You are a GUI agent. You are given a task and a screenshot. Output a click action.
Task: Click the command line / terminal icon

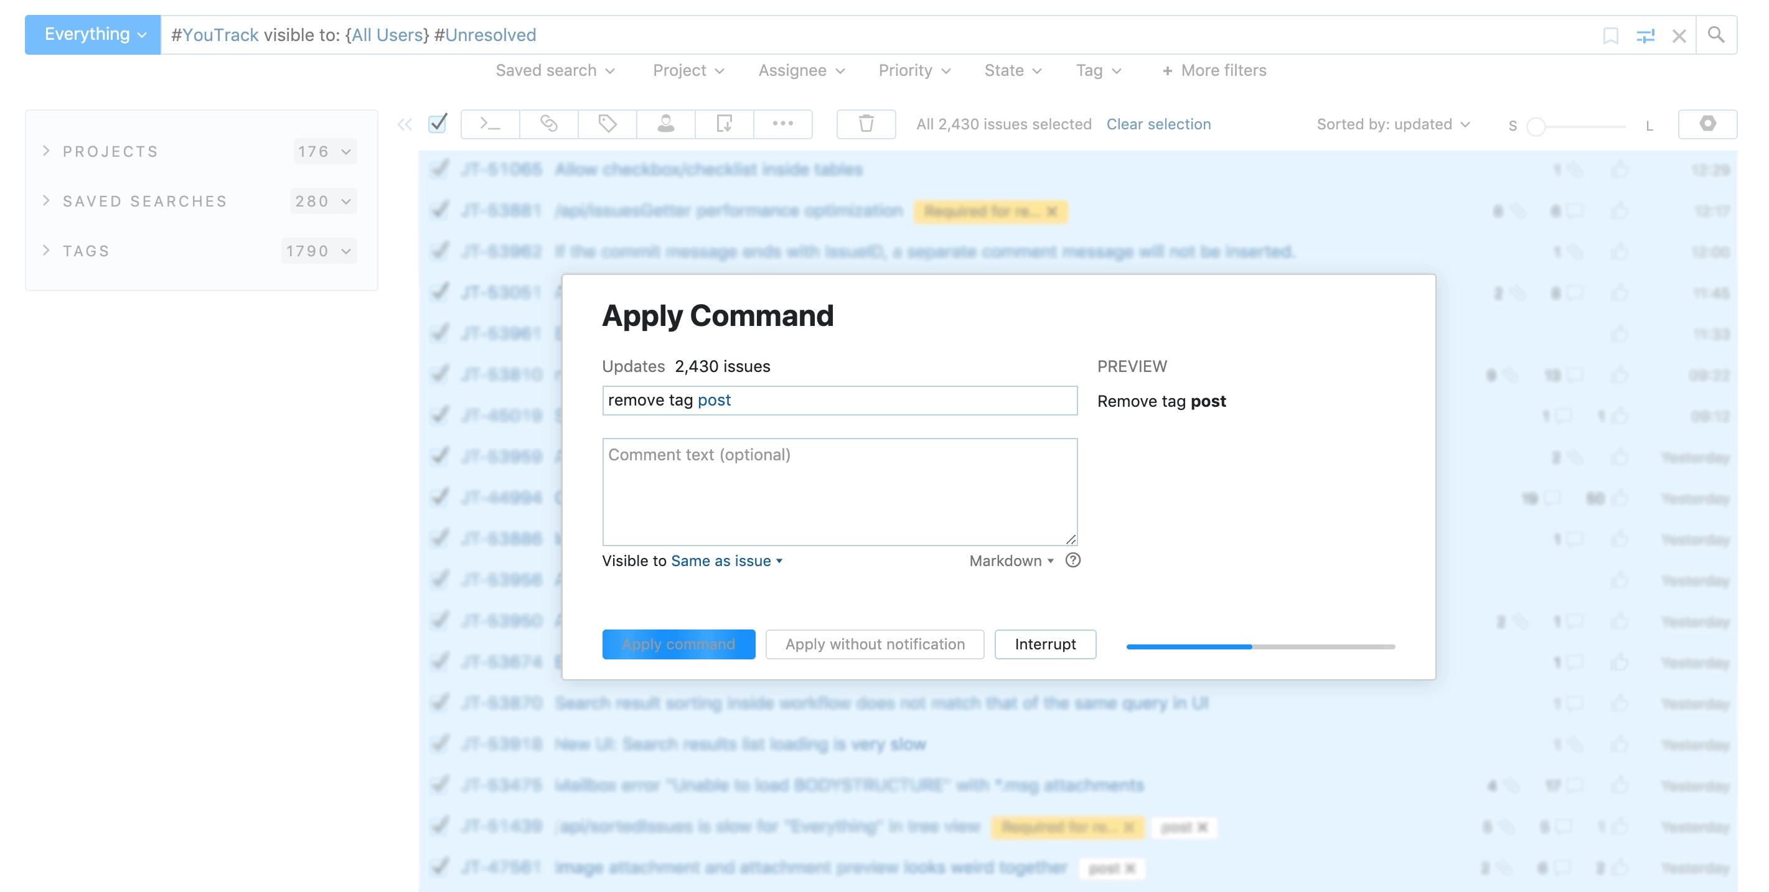(x=490, y=123)
